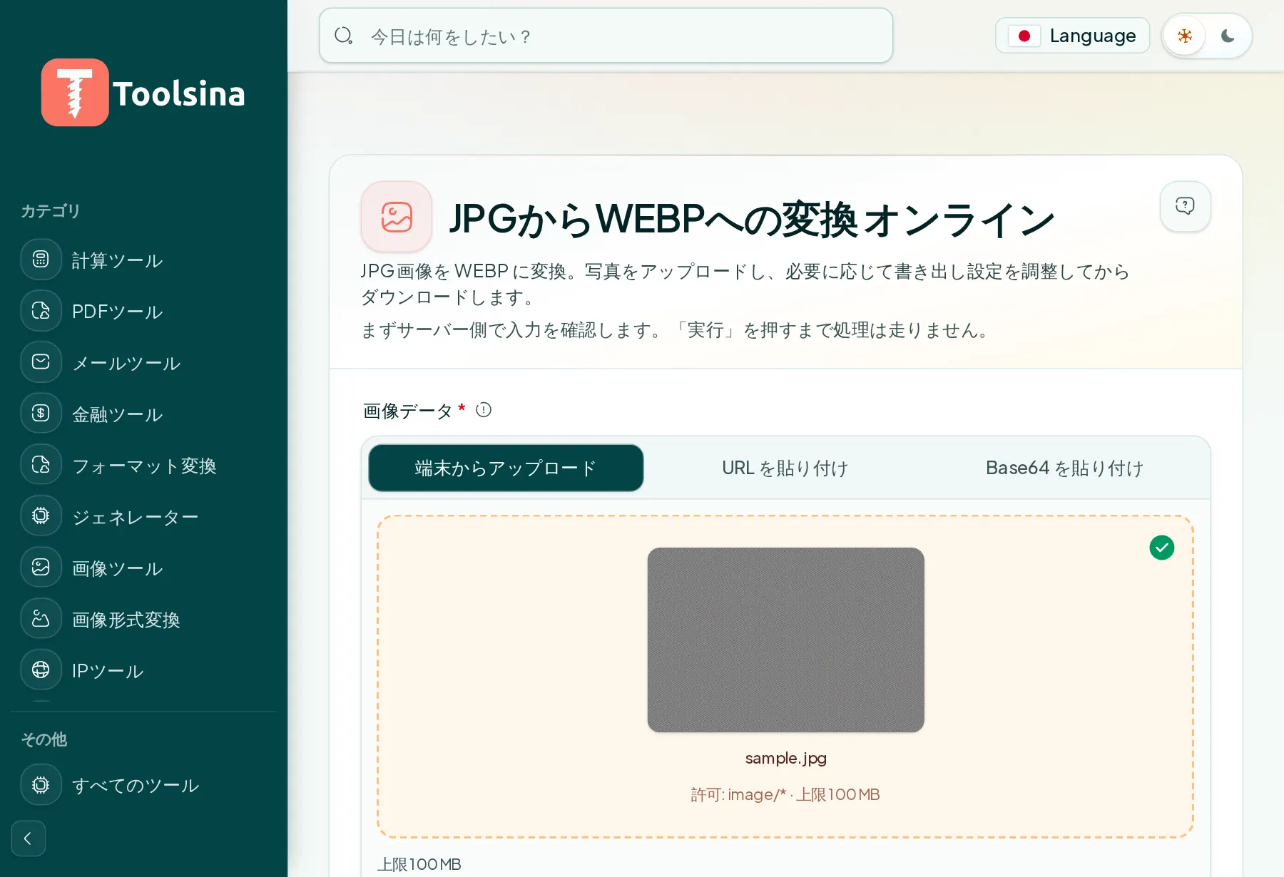Click the JPGからWEBPへの変換 オンライン heading
This screenshot has height=877, width=1284.
752,218
